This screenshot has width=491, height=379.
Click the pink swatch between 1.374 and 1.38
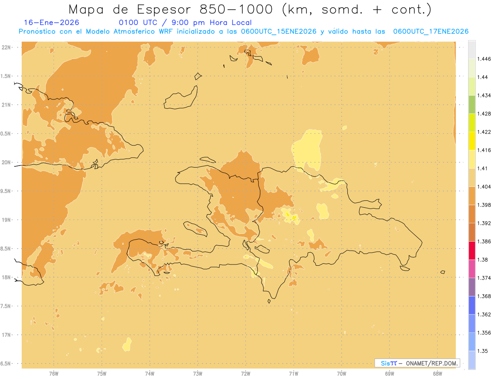coord(472,269)
